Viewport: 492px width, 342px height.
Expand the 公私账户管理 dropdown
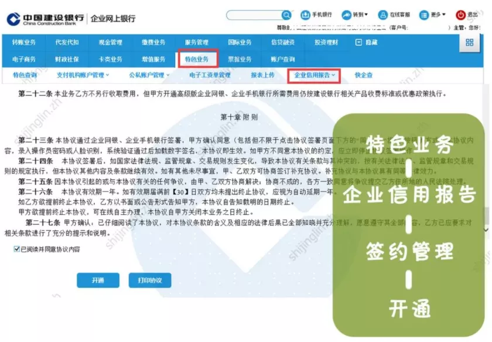(x=148, y=75)
